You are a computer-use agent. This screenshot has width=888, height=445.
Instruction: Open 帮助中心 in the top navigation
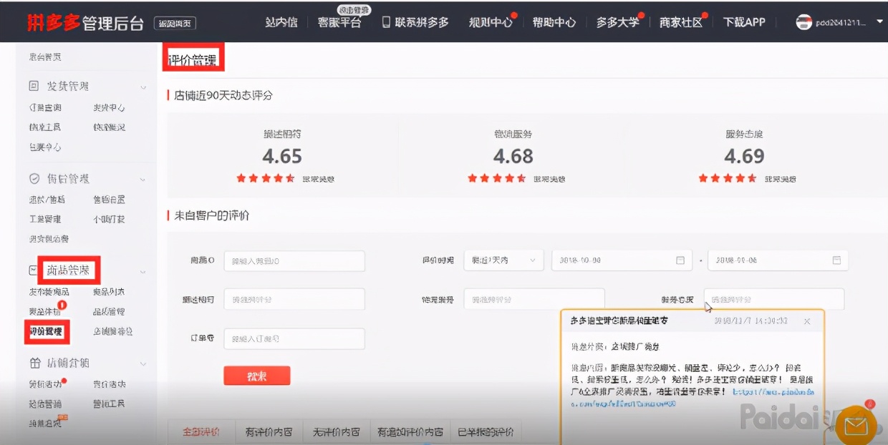coord(554,22)
